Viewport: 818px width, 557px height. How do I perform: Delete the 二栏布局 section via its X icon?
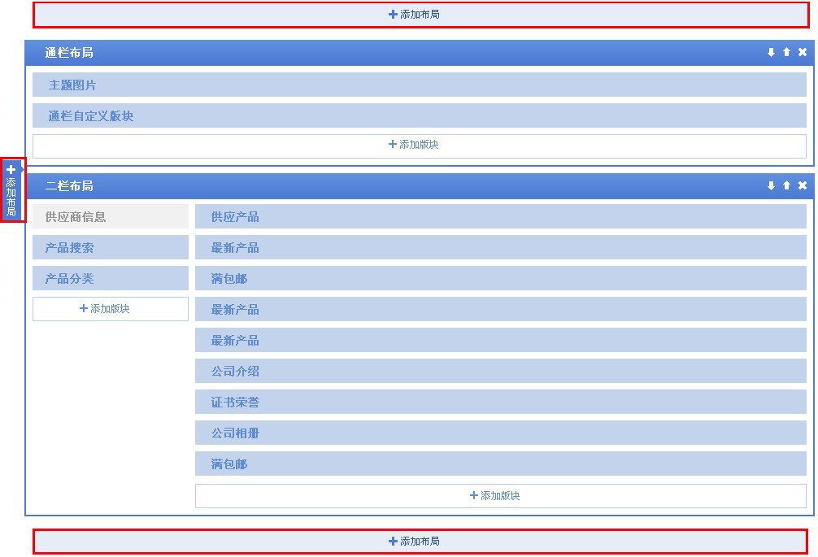click(802, 185)
